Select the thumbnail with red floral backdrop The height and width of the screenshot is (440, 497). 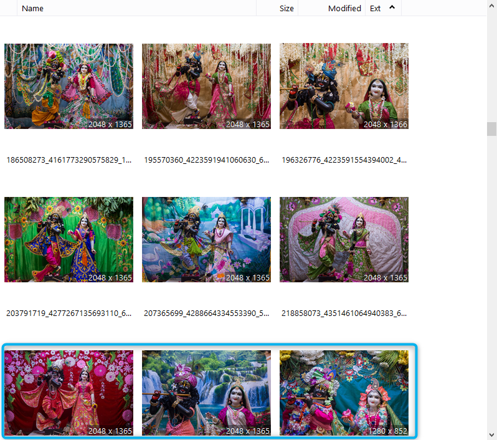[69, 393]
